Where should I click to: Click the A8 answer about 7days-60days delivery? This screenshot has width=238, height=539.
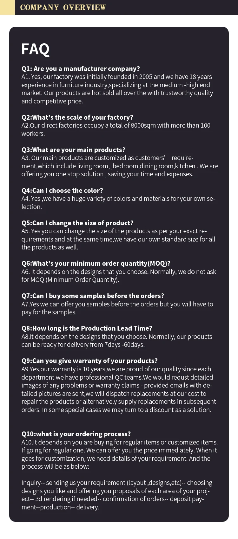click(117, 340)
